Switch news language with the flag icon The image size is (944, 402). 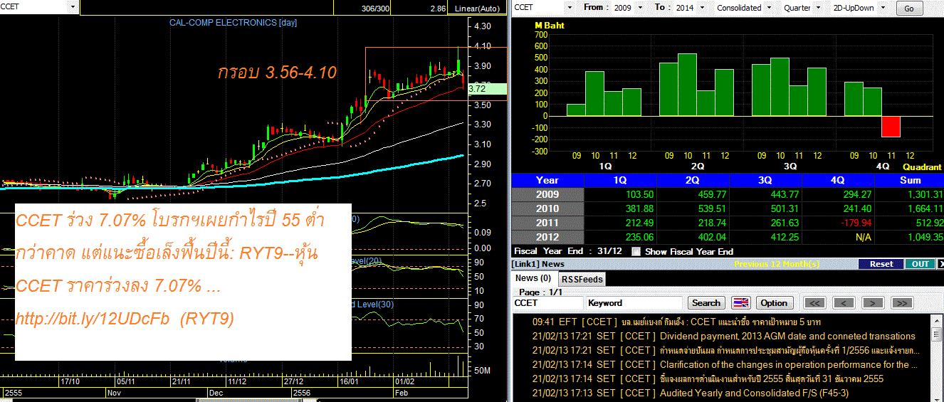point(740,303)
